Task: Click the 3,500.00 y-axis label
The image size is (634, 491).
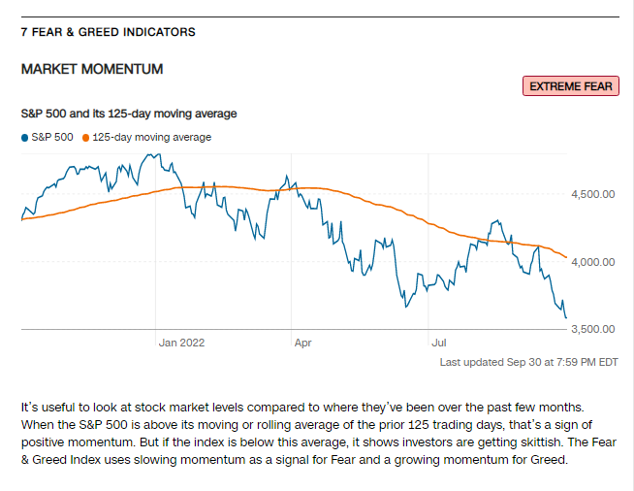Action: (594, 329)
